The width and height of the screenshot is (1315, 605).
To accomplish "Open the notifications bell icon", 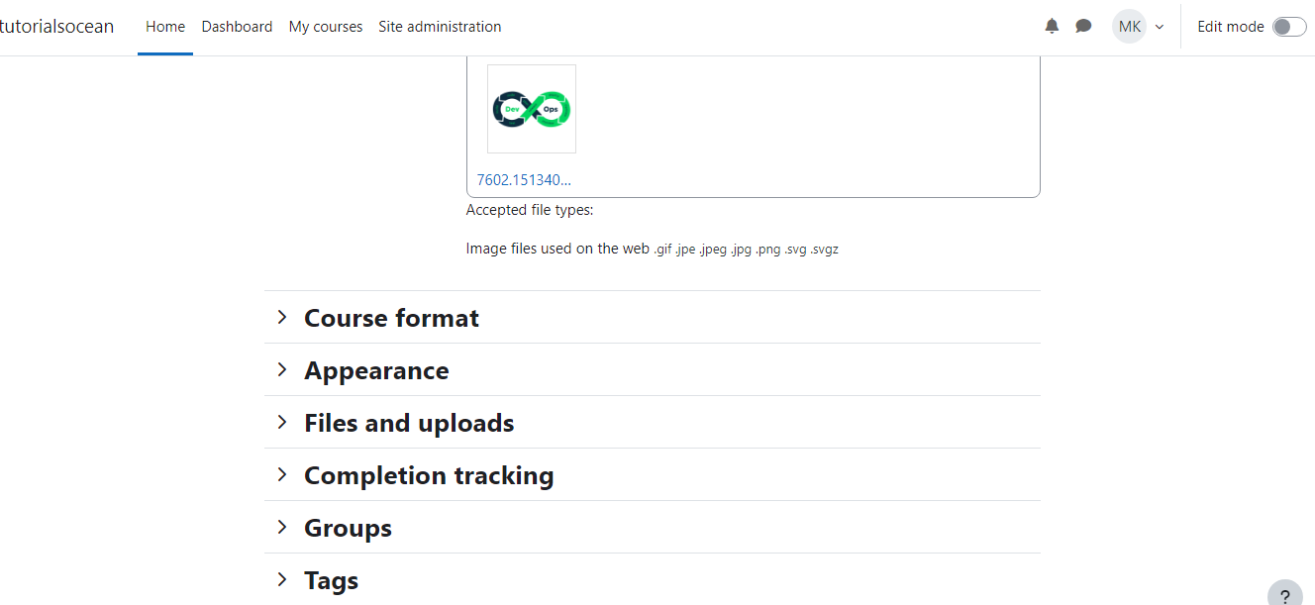I will [1052, 27].
